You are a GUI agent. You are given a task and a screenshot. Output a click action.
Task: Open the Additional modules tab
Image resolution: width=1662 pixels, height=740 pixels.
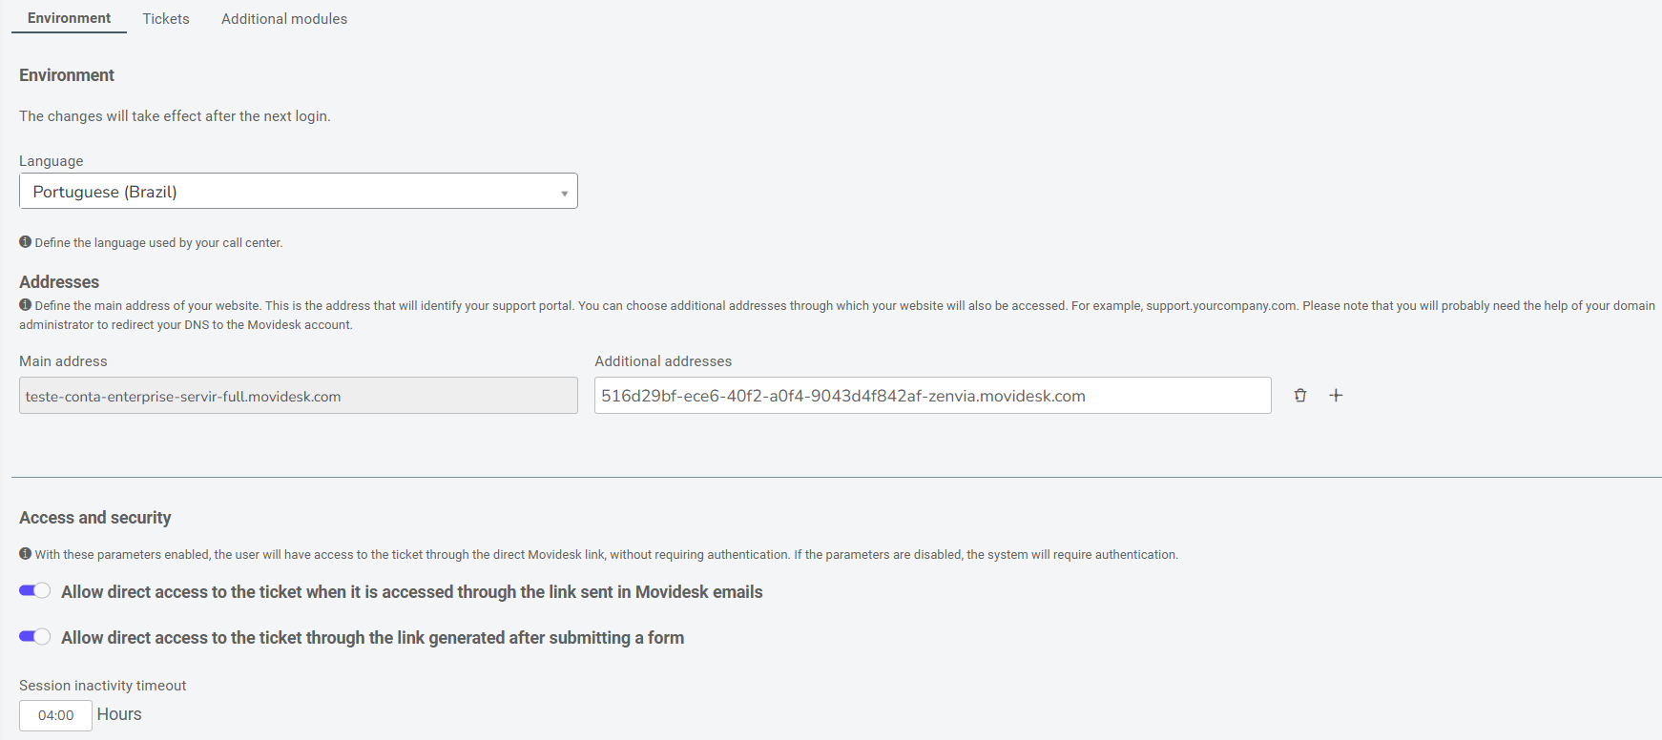click(284, 19)
